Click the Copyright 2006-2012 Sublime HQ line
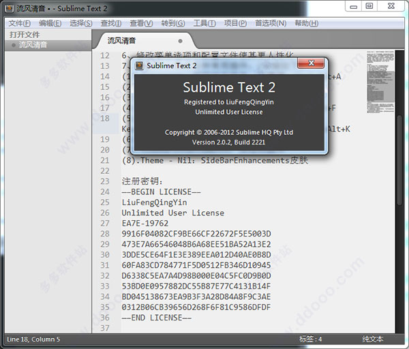 (229, 132)
